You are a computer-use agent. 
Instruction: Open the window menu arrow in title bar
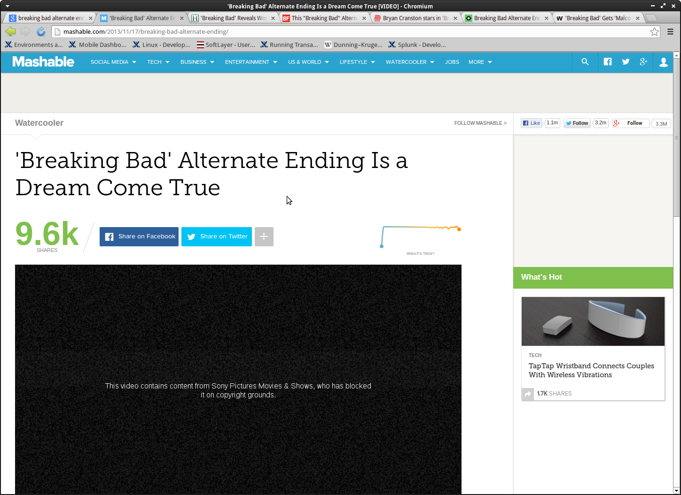point(7,6)
